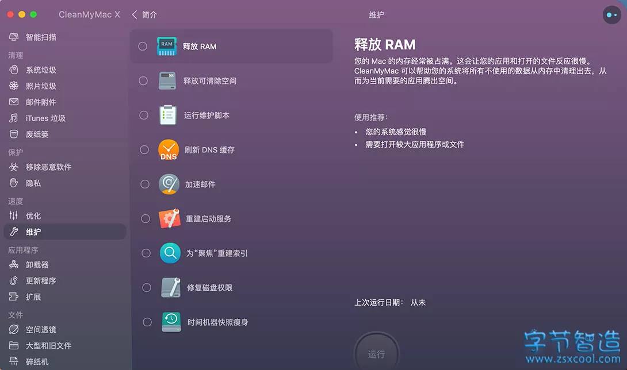
Task: Open the 大型和旧文件 sidebar label
Action: click(48, 345)
